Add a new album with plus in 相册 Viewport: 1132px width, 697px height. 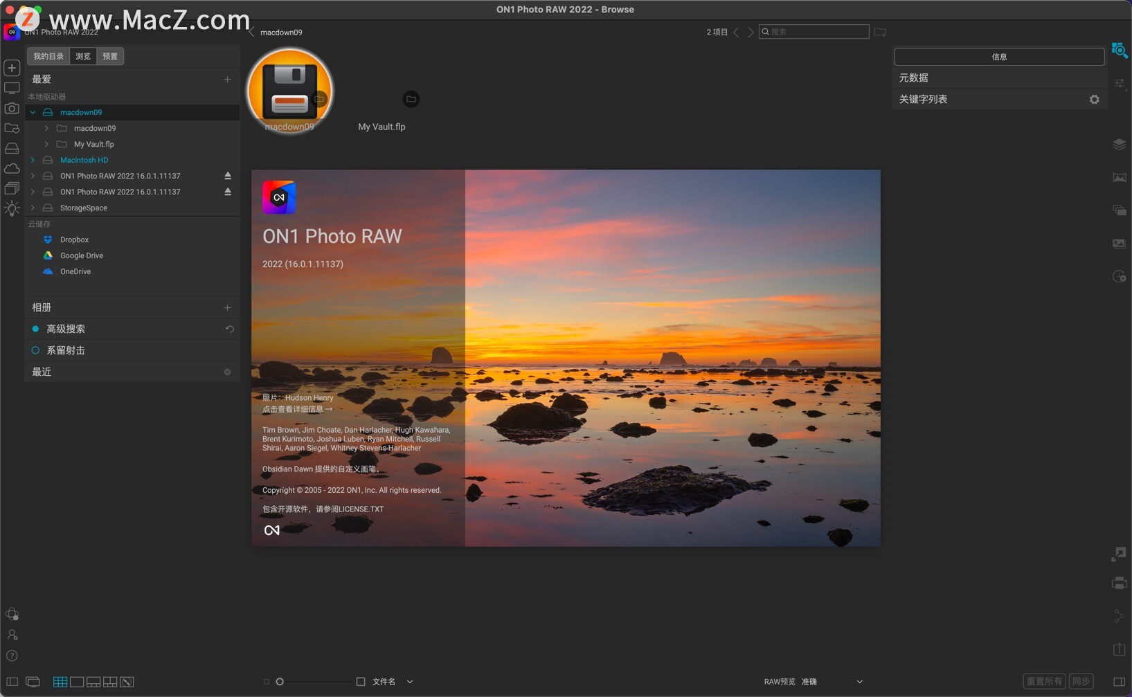point(227,307)
